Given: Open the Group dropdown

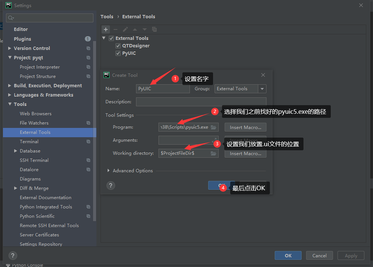Looking at the screenshot, I should pyautogui.click(x=262, y=89).
